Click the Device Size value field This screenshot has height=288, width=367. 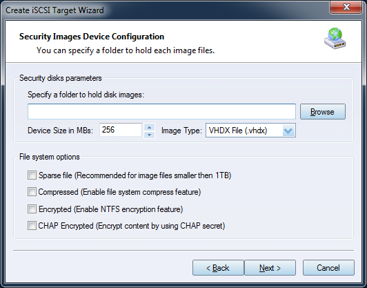tap(121, 130)
